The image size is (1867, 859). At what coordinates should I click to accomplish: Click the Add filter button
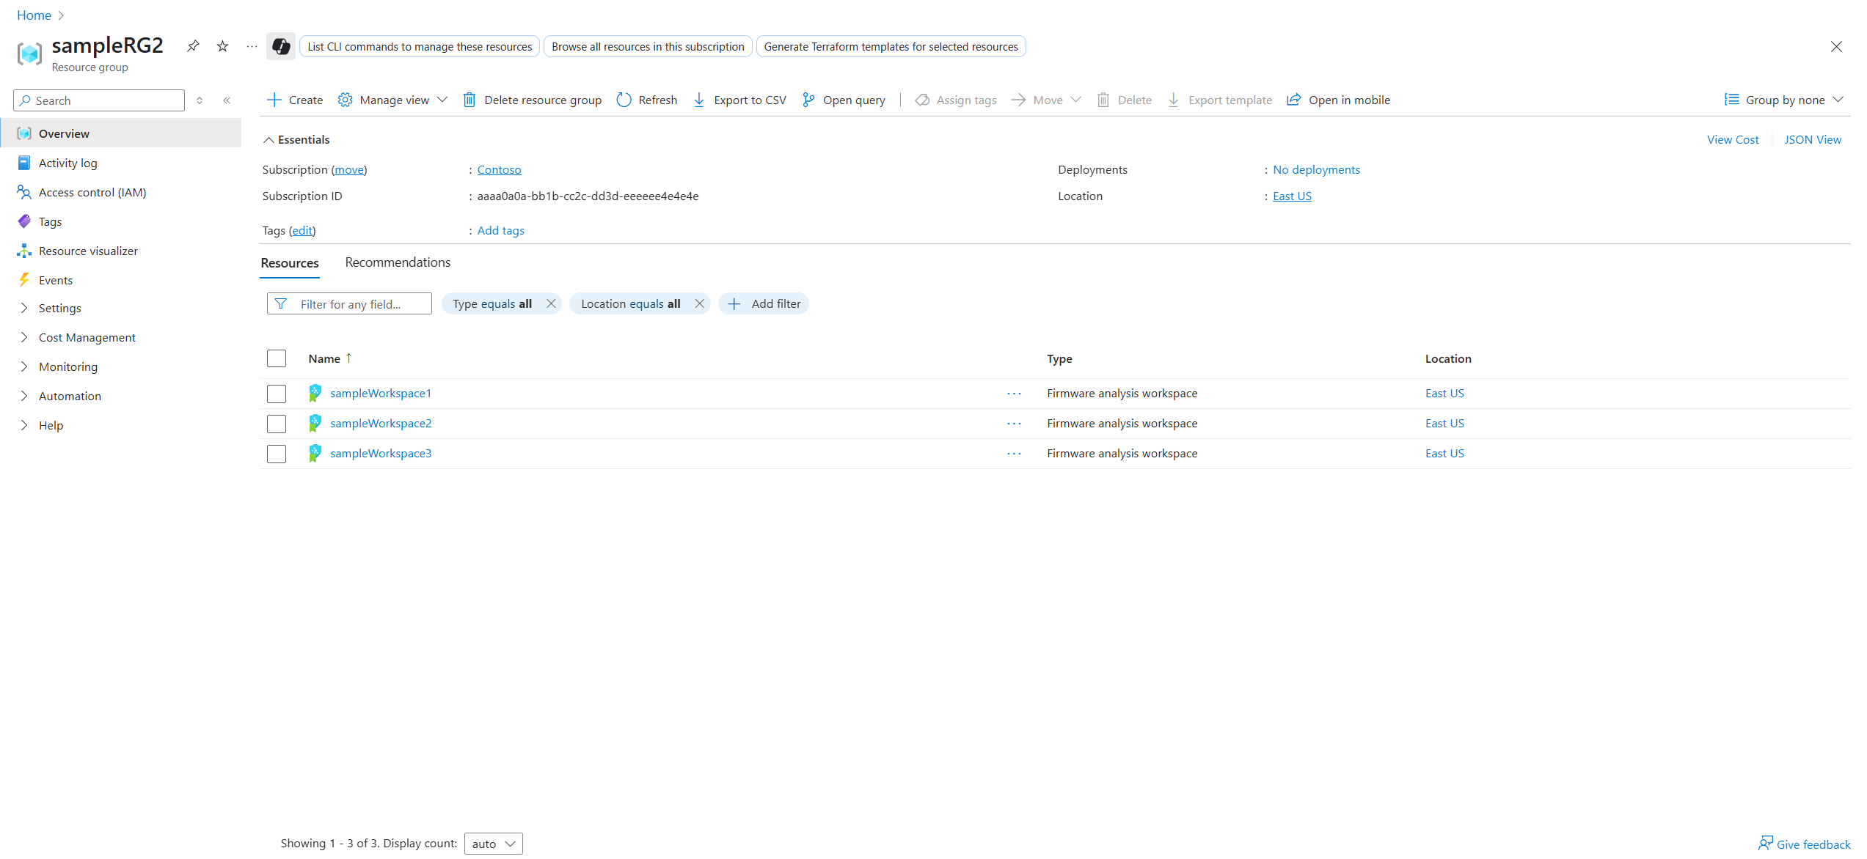pyautogui.click(x=763, y=303)
